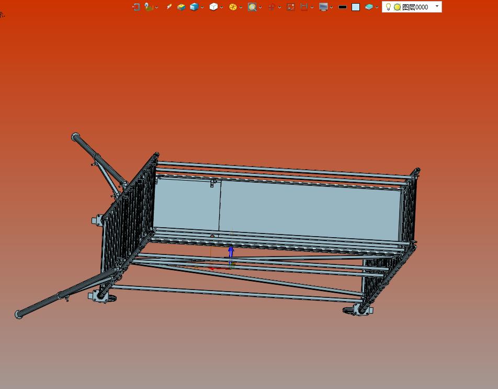Click the black line color swatch
This screenshot has height=389, width=498.
click(342, 7)
